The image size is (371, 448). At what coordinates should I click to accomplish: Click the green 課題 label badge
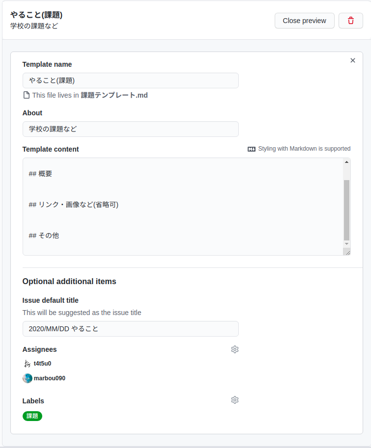pos(32,416)
